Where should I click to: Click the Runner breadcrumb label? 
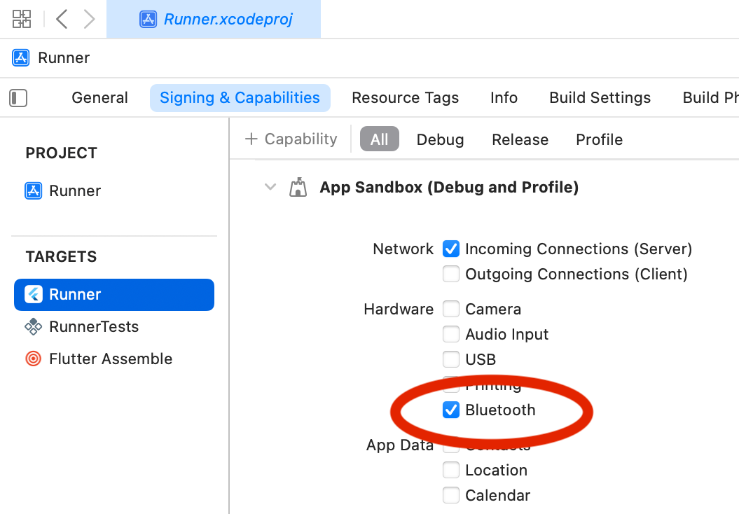pos(64,58)
